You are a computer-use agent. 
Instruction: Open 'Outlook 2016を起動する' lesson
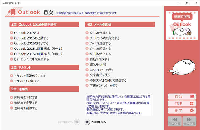point(31,38)
